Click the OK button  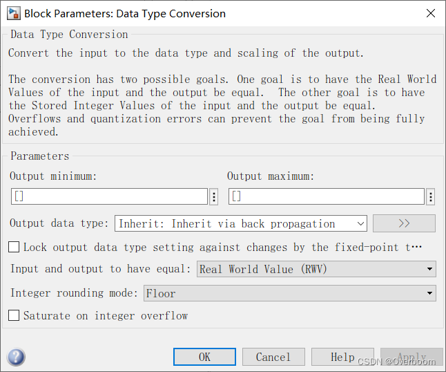tap(204, 357)
